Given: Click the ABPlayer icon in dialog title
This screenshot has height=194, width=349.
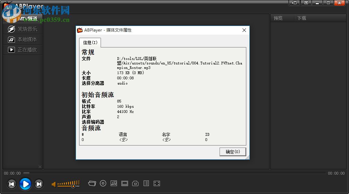Looking at the screenshot, I should pyautogui.click(x=80, y=30).
